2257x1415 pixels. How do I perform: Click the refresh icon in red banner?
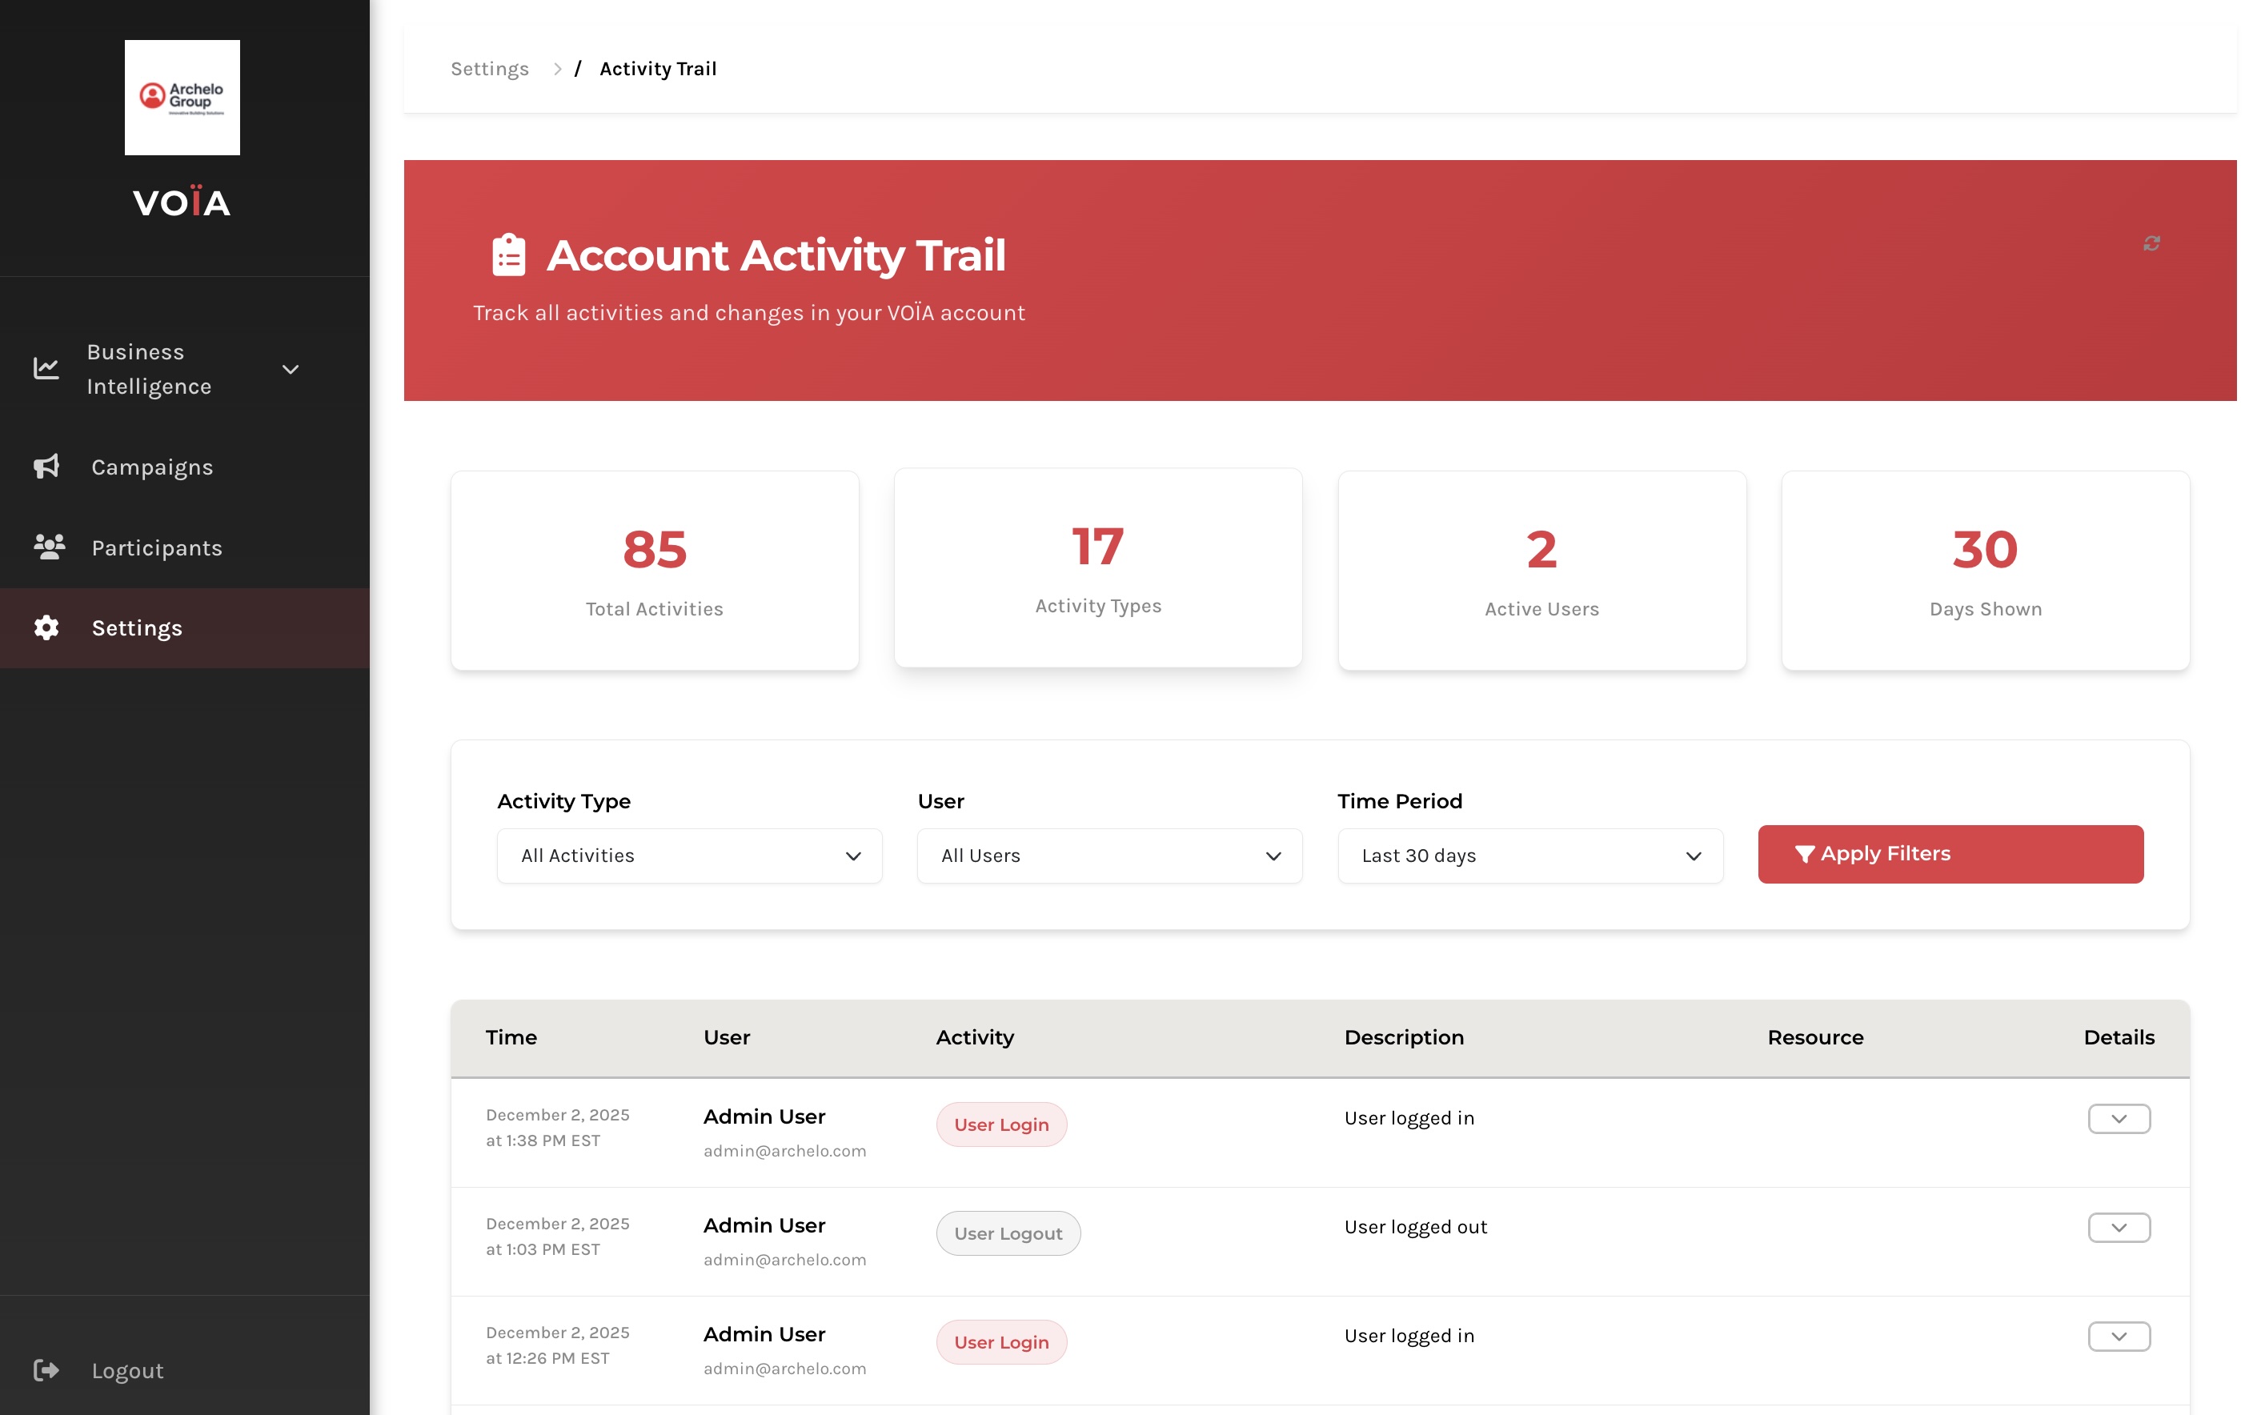pyautogui.click(x=2151, y=243)
